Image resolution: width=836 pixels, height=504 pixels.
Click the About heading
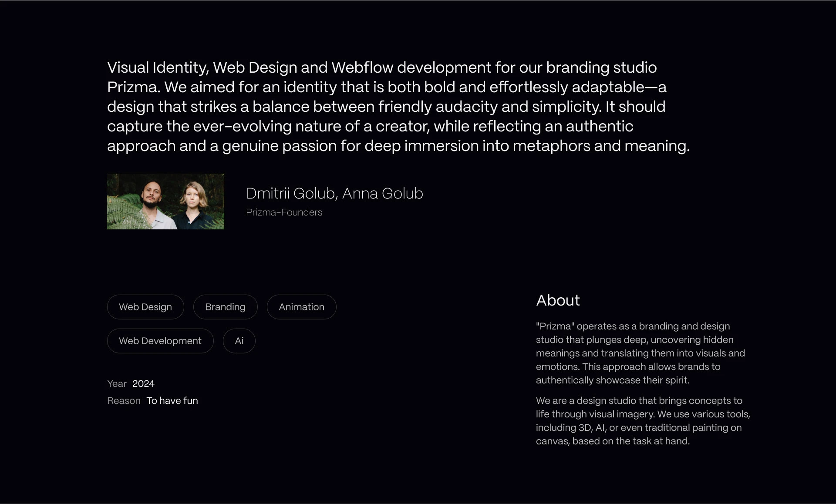click(558, 300)
